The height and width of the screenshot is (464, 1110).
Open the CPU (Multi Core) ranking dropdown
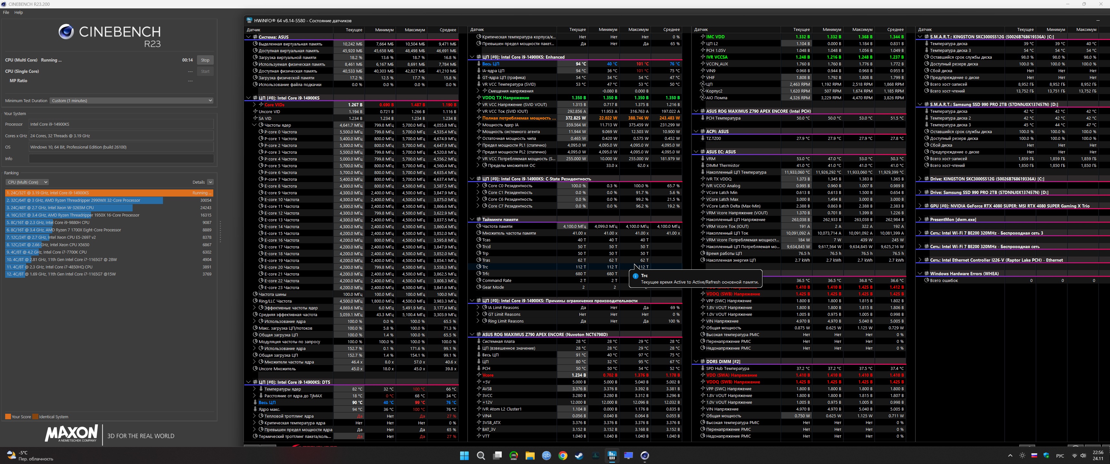[27, 182]
